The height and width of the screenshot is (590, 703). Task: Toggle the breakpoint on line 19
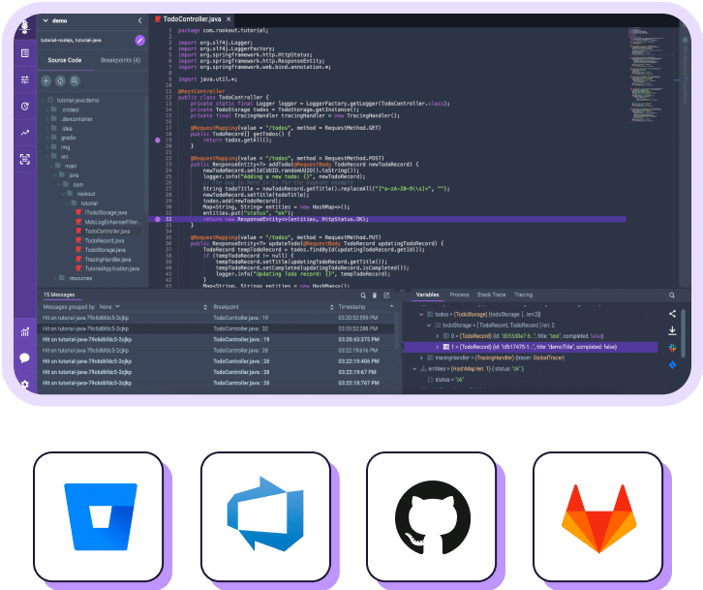click(158, 140)
